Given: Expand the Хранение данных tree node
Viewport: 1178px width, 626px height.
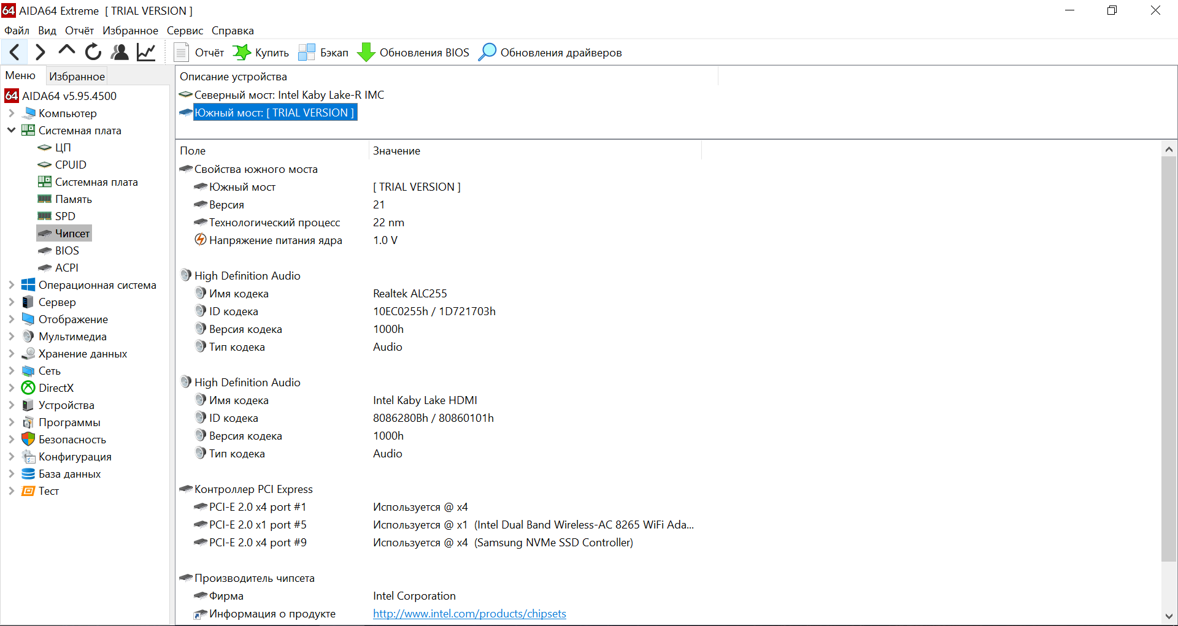Looking at the screenshot, I should [11, 354].
